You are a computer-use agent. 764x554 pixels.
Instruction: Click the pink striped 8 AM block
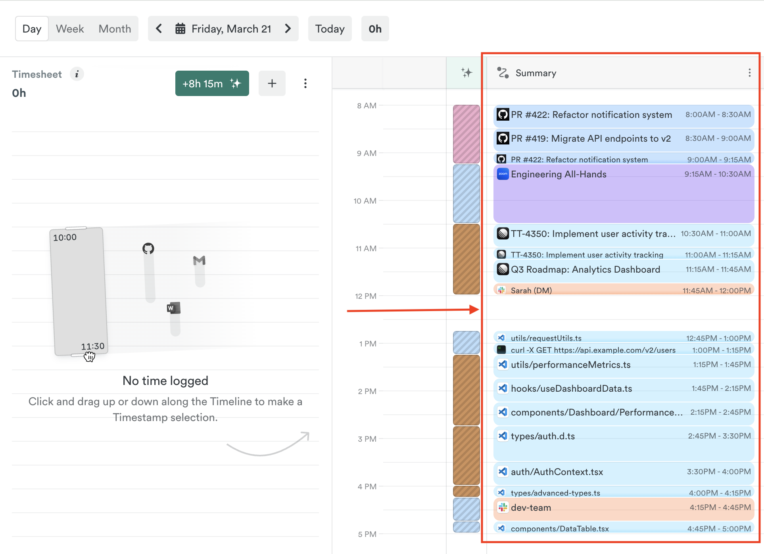point(466,134)
